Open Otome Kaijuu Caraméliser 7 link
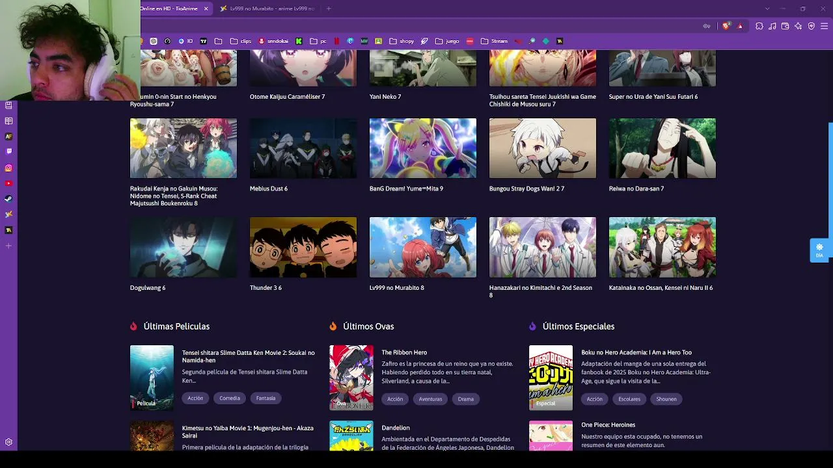The image size is (833, 468). 287,96
